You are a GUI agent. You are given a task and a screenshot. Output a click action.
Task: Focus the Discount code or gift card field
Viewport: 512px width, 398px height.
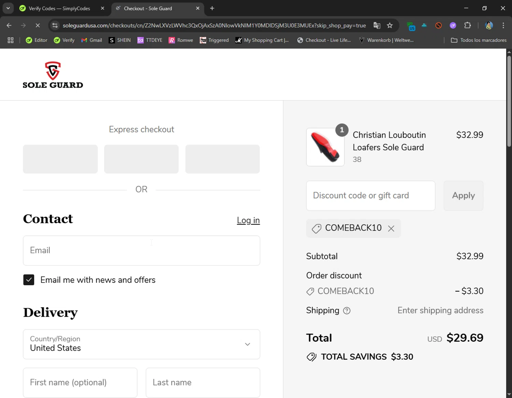coord(371,196)
